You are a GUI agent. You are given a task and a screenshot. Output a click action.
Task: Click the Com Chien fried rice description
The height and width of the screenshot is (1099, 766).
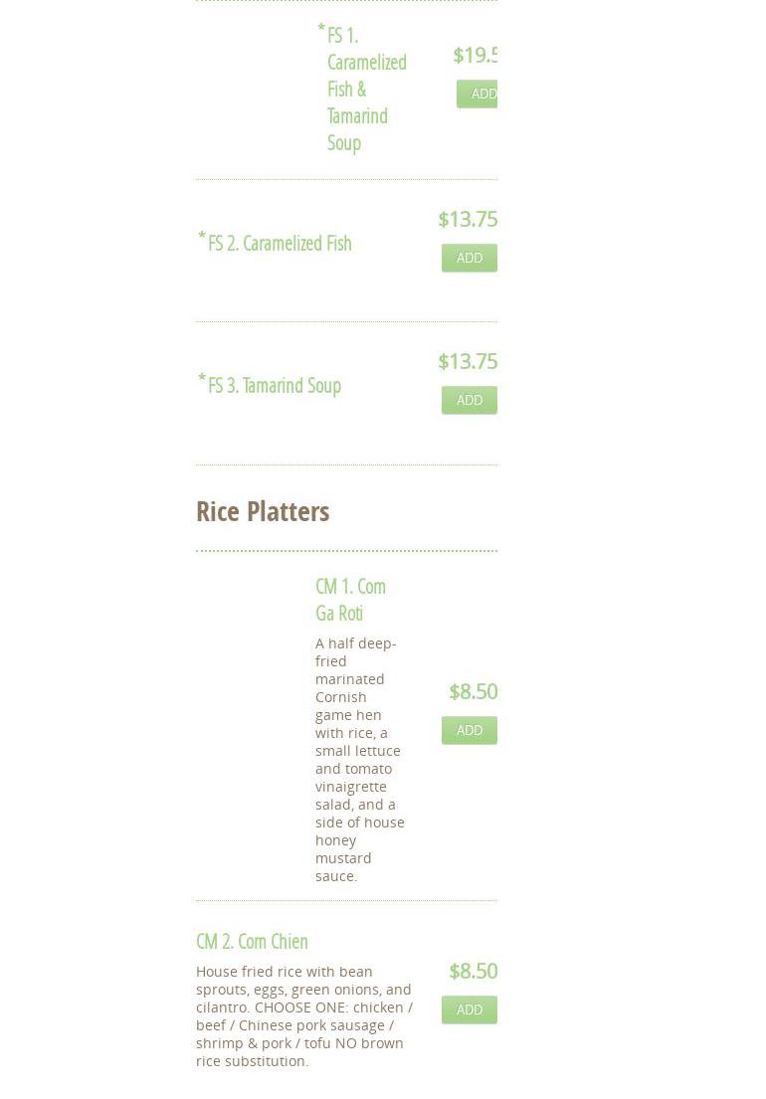tap(303, 1015)
